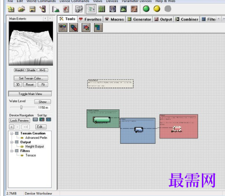
Task: Click the dice random seed icon
Action: (79, 9)
